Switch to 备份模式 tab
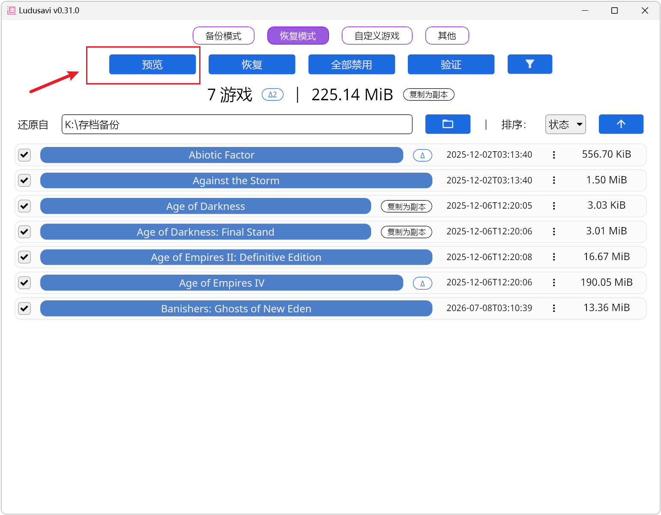This screenshot has height=515, width=661. click(x=224, y=36)
